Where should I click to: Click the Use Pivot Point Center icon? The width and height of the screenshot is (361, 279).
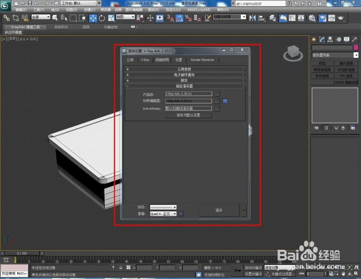pos(140,18)
